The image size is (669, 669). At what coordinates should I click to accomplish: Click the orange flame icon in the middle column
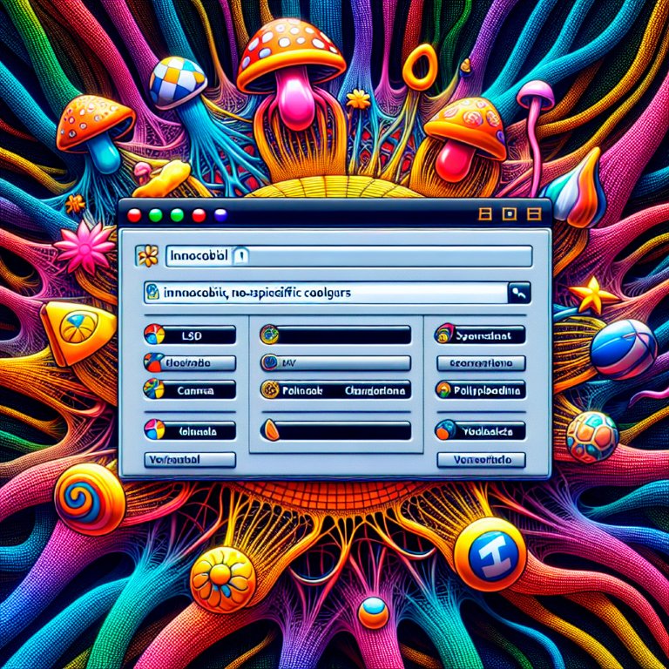tap(270, 429)
